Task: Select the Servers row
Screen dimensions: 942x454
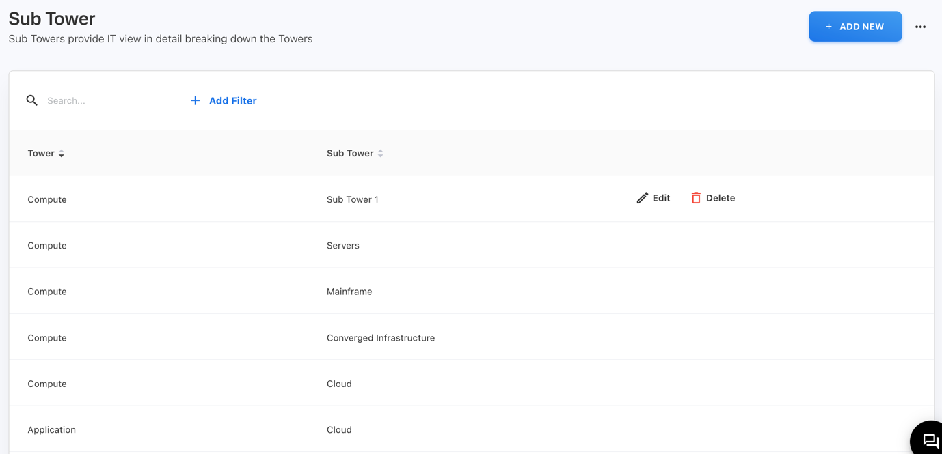Action: (x=342, y=245)
